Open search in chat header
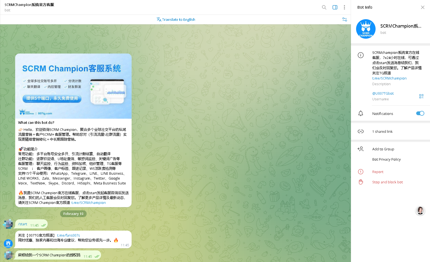The image size is (430, 262). [324, 7]
